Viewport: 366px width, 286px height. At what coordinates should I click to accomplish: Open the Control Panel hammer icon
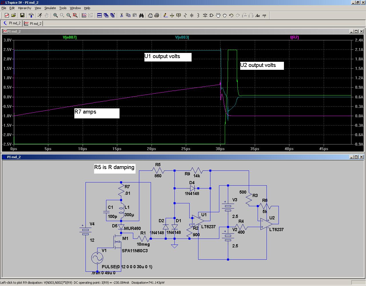coord(31,15)
